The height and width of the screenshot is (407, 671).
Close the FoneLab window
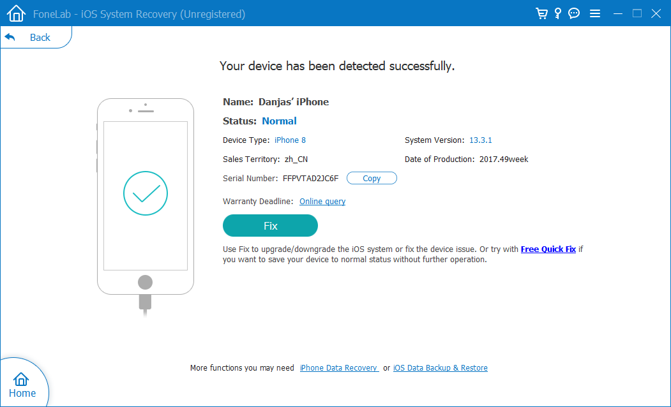coord(656,13)
